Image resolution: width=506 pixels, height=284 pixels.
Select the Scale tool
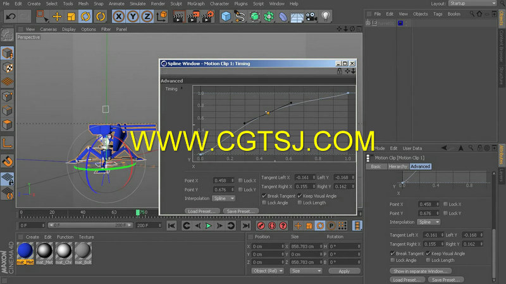71,16
